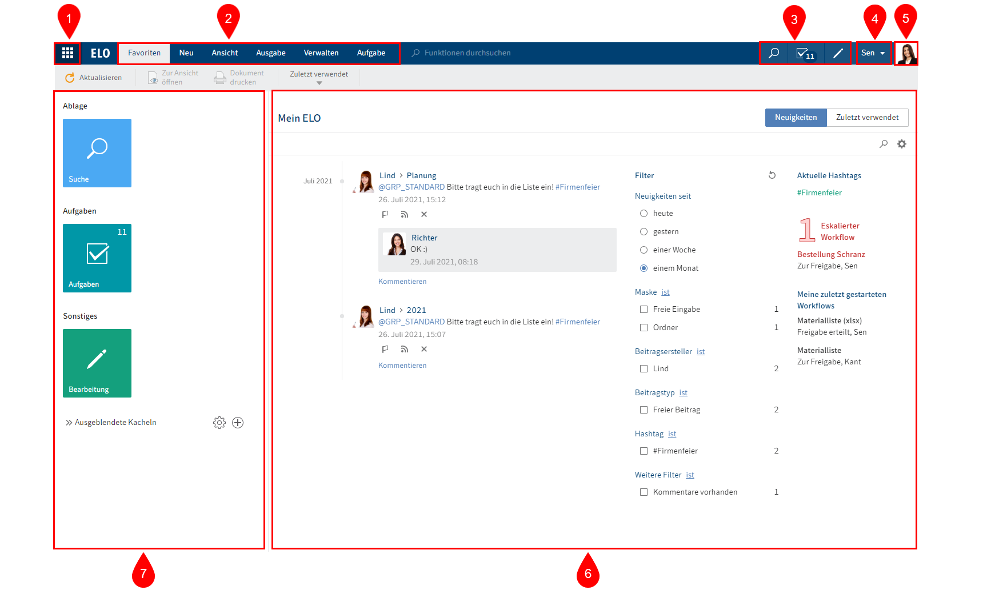Open the Ansicht ribbon tab
The width and height of the screenshot is (983, 606).
click(225, 53)
